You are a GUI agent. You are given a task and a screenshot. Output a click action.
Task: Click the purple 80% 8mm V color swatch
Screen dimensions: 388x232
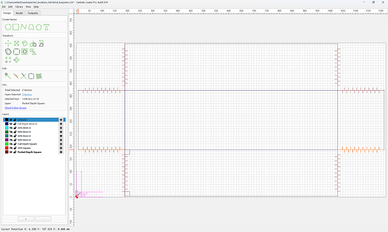(7, 140)
